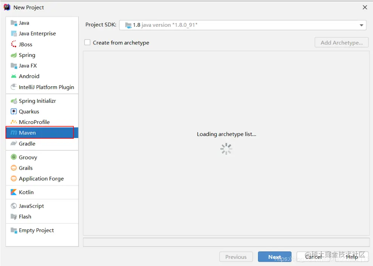The image size is (373, 266).
Task: Select MicroProfile label
Action: pyautogui.click(x=34, y=122)
